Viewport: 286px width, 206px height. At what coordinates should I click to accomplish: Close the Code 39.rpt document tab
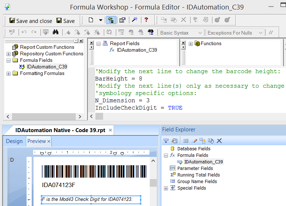pyautogui.click(x=110, y=130)
